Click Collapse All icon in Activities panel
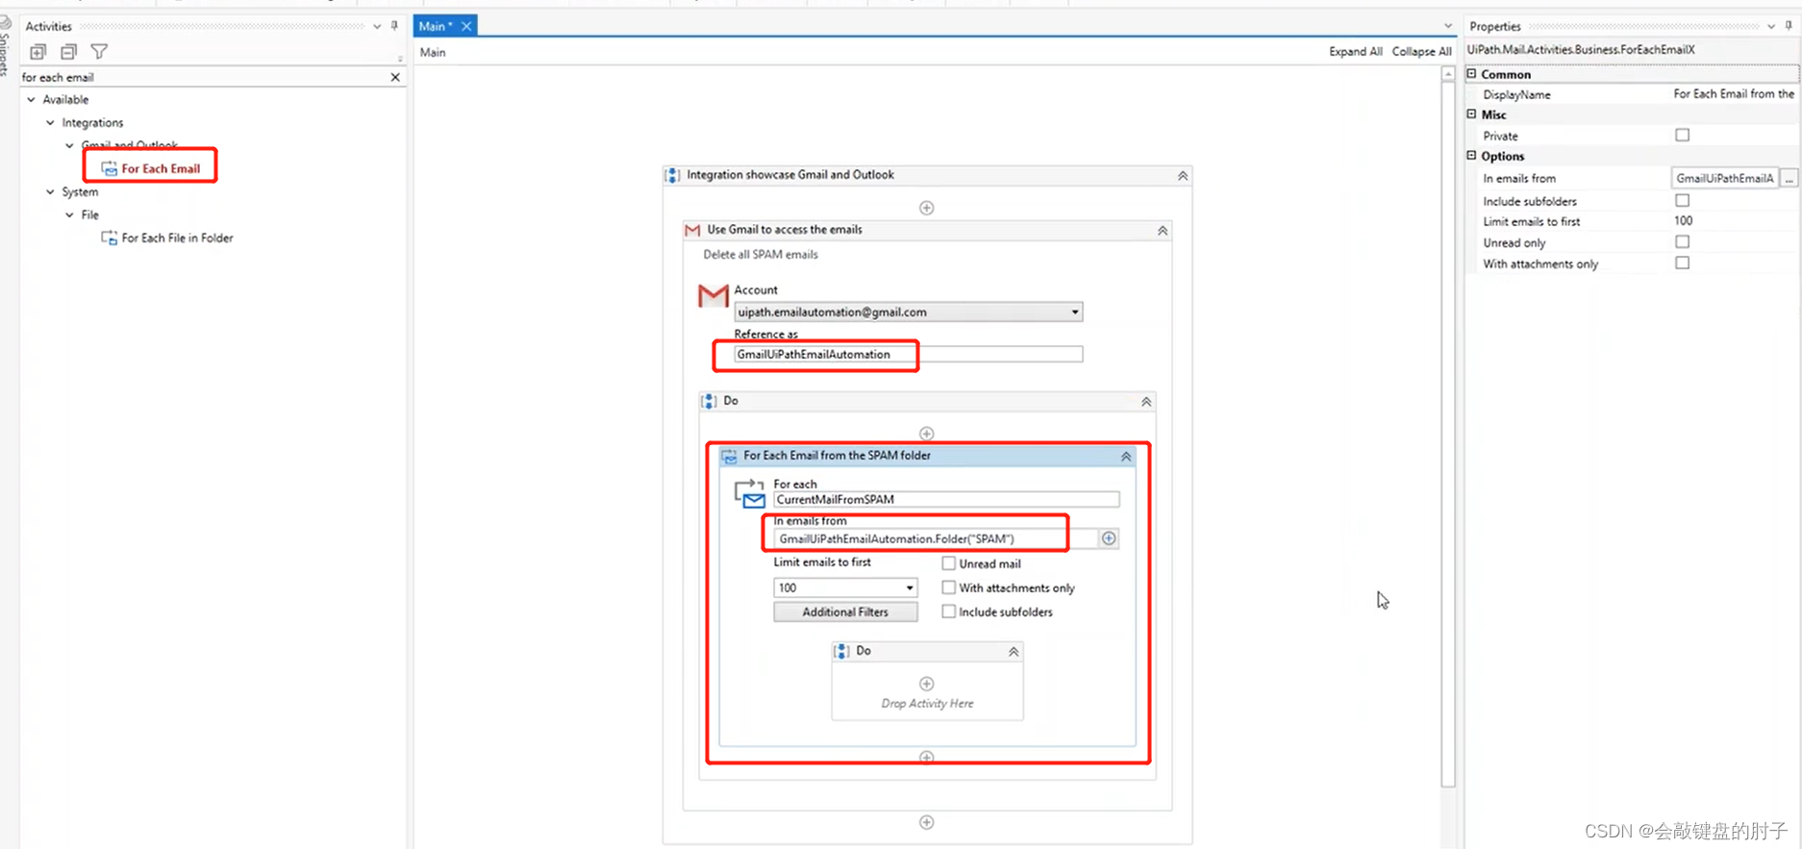The height and width of the screenshot is (849, 1802). (68, 52)
